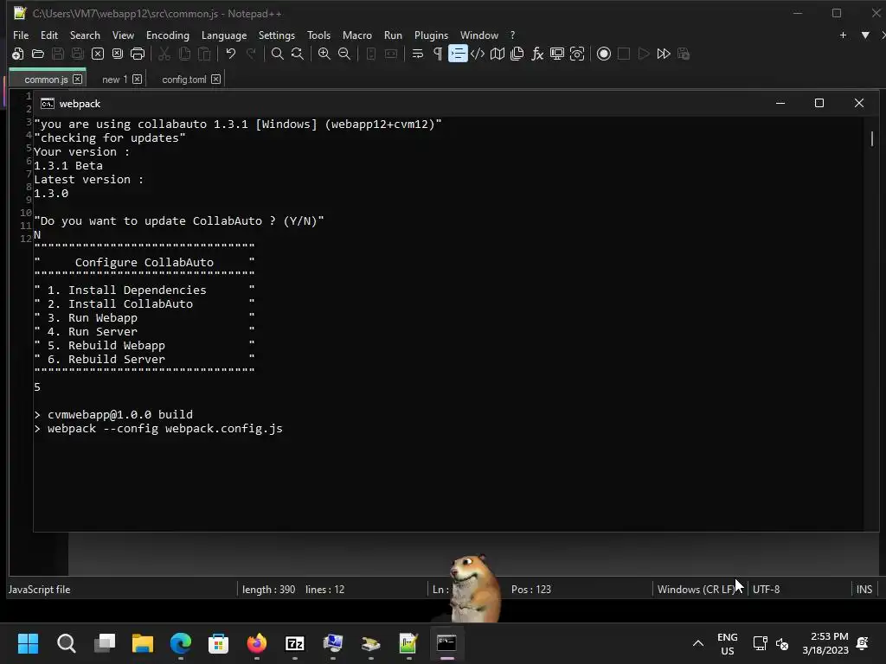The height and width of the screenshot is (664, 886).
Task: Open the Plugins menu
Action: (431, 35)
